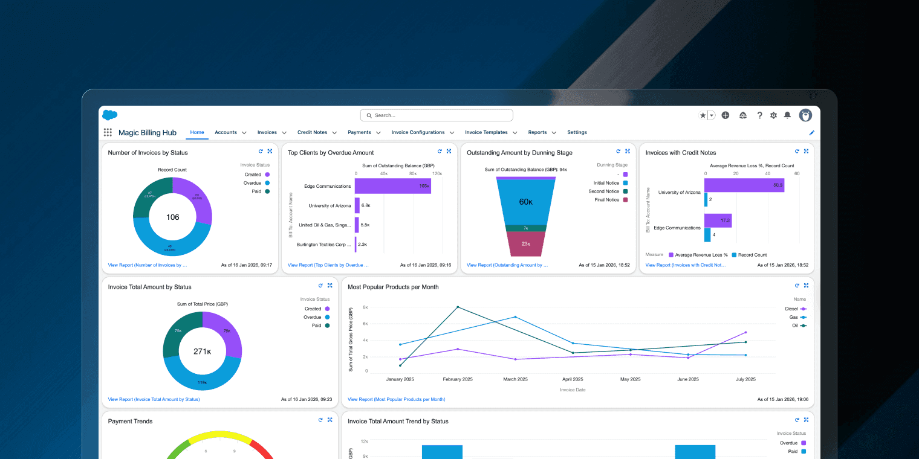
Task: Refresh the Most Popular Products per Month chart
Action: 797,286
